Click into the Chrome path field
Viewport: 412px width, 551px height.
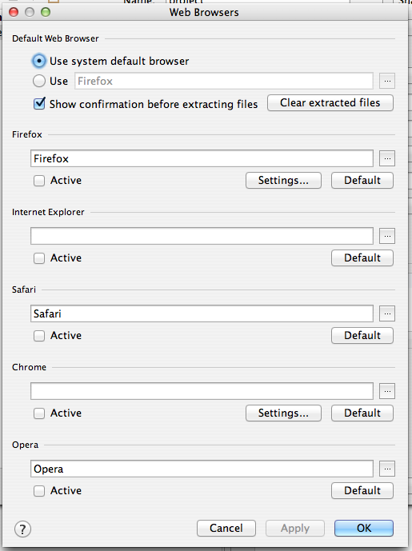pyautogui.click(x=202, y=391)
